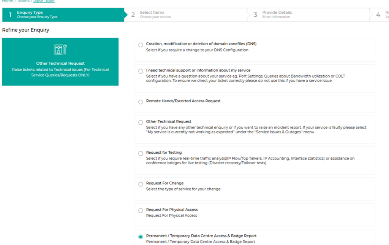Jump to step 3 Provide Details

[x=277, y=14]
